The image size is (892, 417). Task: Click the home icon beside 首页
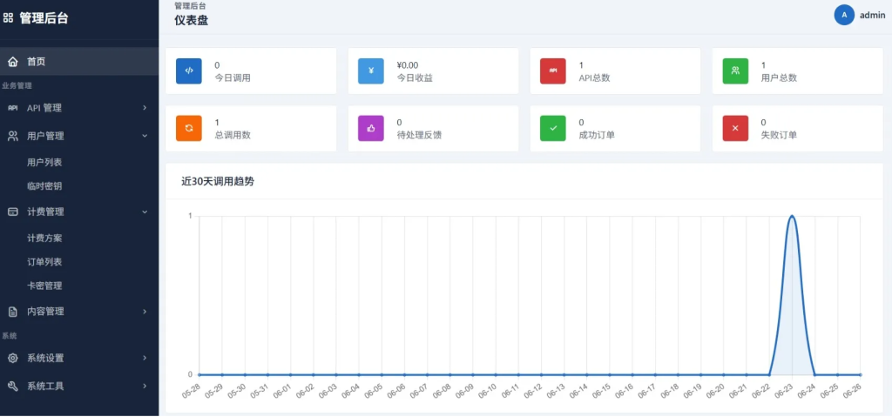[x=12, y=62]
